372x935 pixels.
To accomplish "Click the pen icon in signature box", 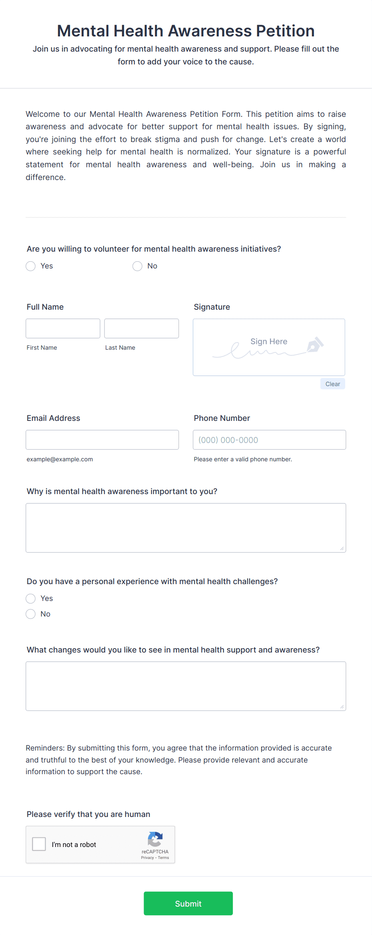I will pos(315,345).
